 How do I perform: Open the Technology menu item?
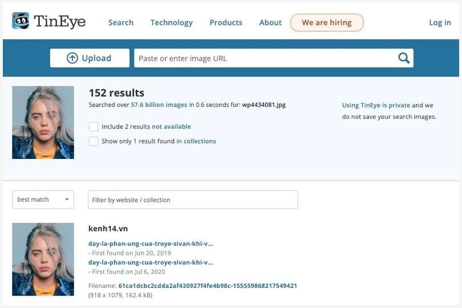pyautogui.click(x=171, y=23)
